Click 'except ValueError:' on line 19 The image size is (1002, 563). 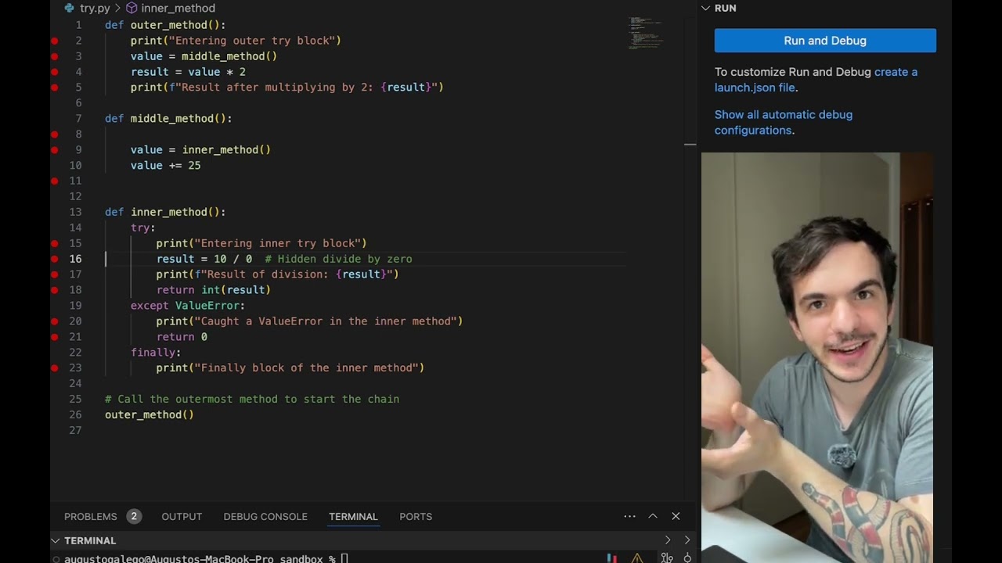pyautogui.click(x=188, y=306)
